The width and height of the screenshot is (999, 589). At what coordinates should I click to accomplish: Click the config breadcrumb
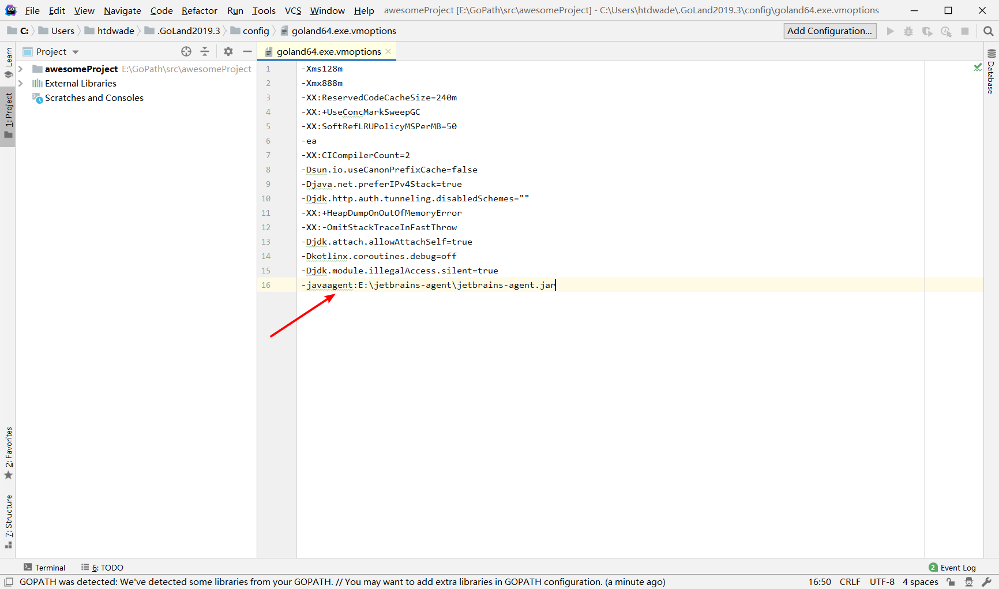coord(250,31)
